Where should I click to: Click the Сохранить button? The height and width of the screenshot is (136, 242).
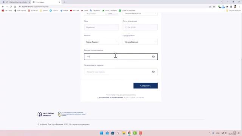tap(146, 86)
